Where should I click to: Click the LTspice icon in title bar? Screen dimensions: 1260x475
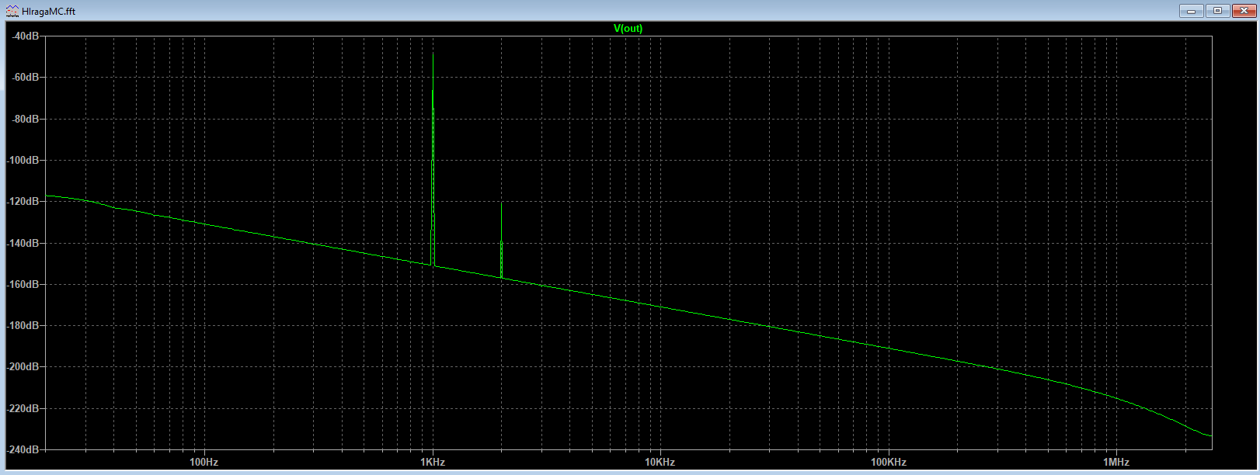coord(12,11)
